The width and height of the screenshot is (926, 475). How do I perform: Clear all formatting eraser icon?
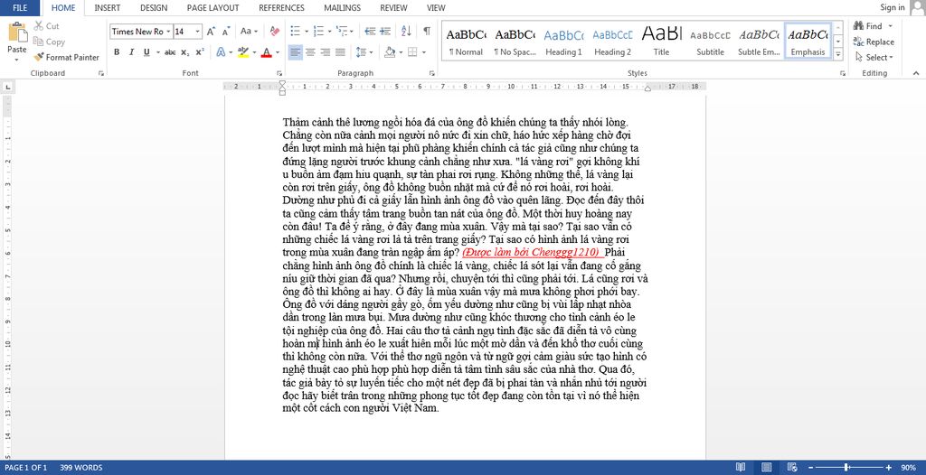pyautogui.click(x=274, y=32)
